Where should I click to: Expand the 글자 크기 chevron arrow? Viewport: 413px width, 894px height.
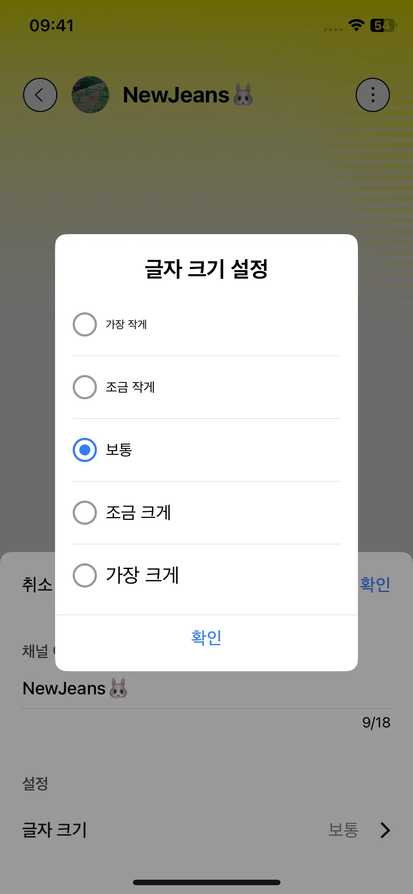385,830
